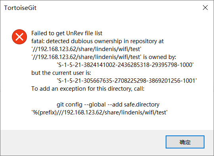Screen dimensions: 214x156
Task: Click the '--add' option in the command
Action: (x=115, y=105)
